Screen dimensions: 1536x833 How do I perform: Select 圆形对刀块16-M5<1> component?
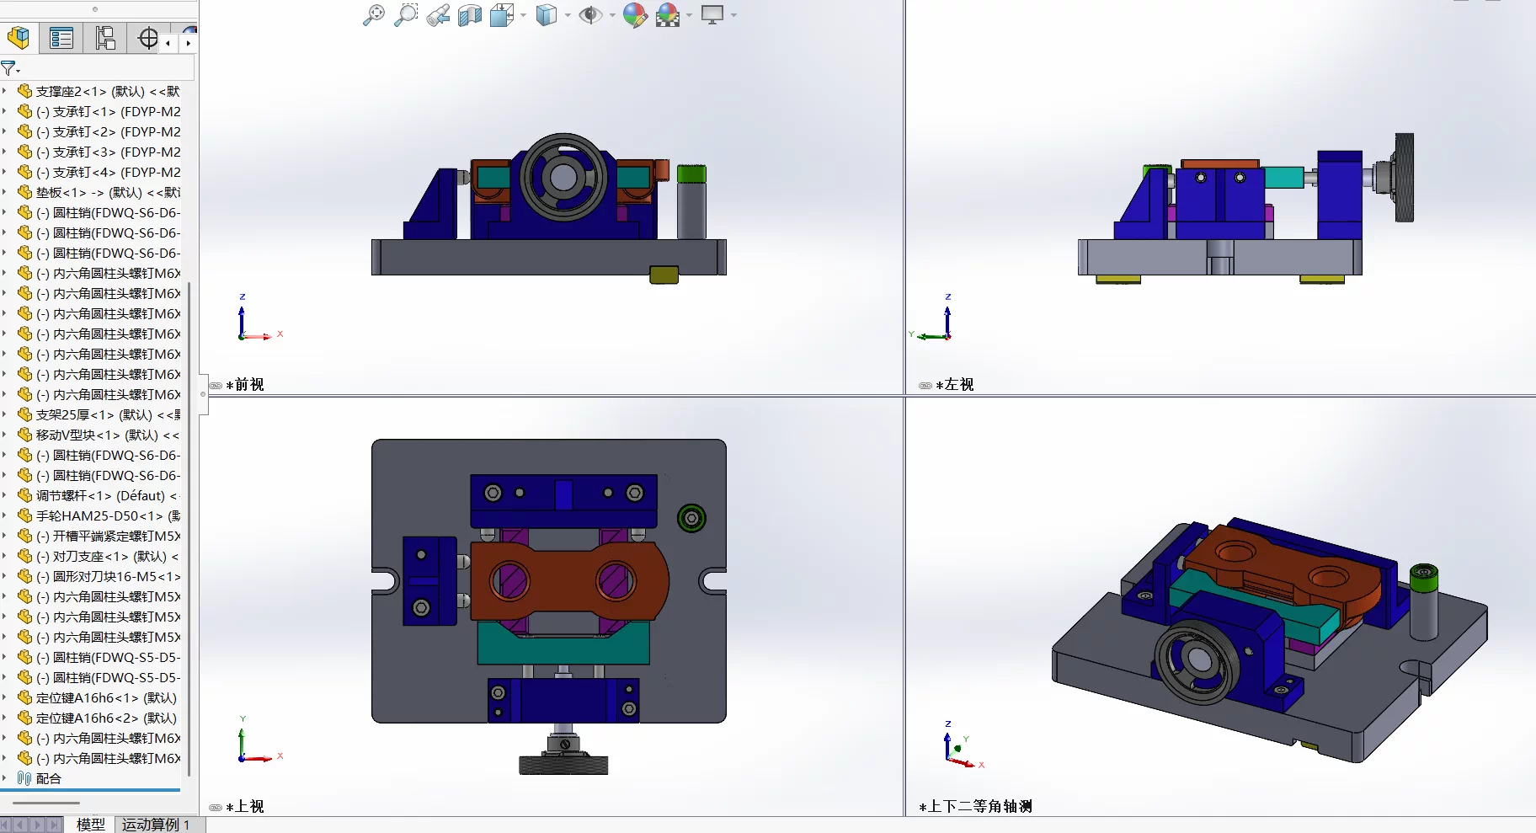[x=99, y=576]
